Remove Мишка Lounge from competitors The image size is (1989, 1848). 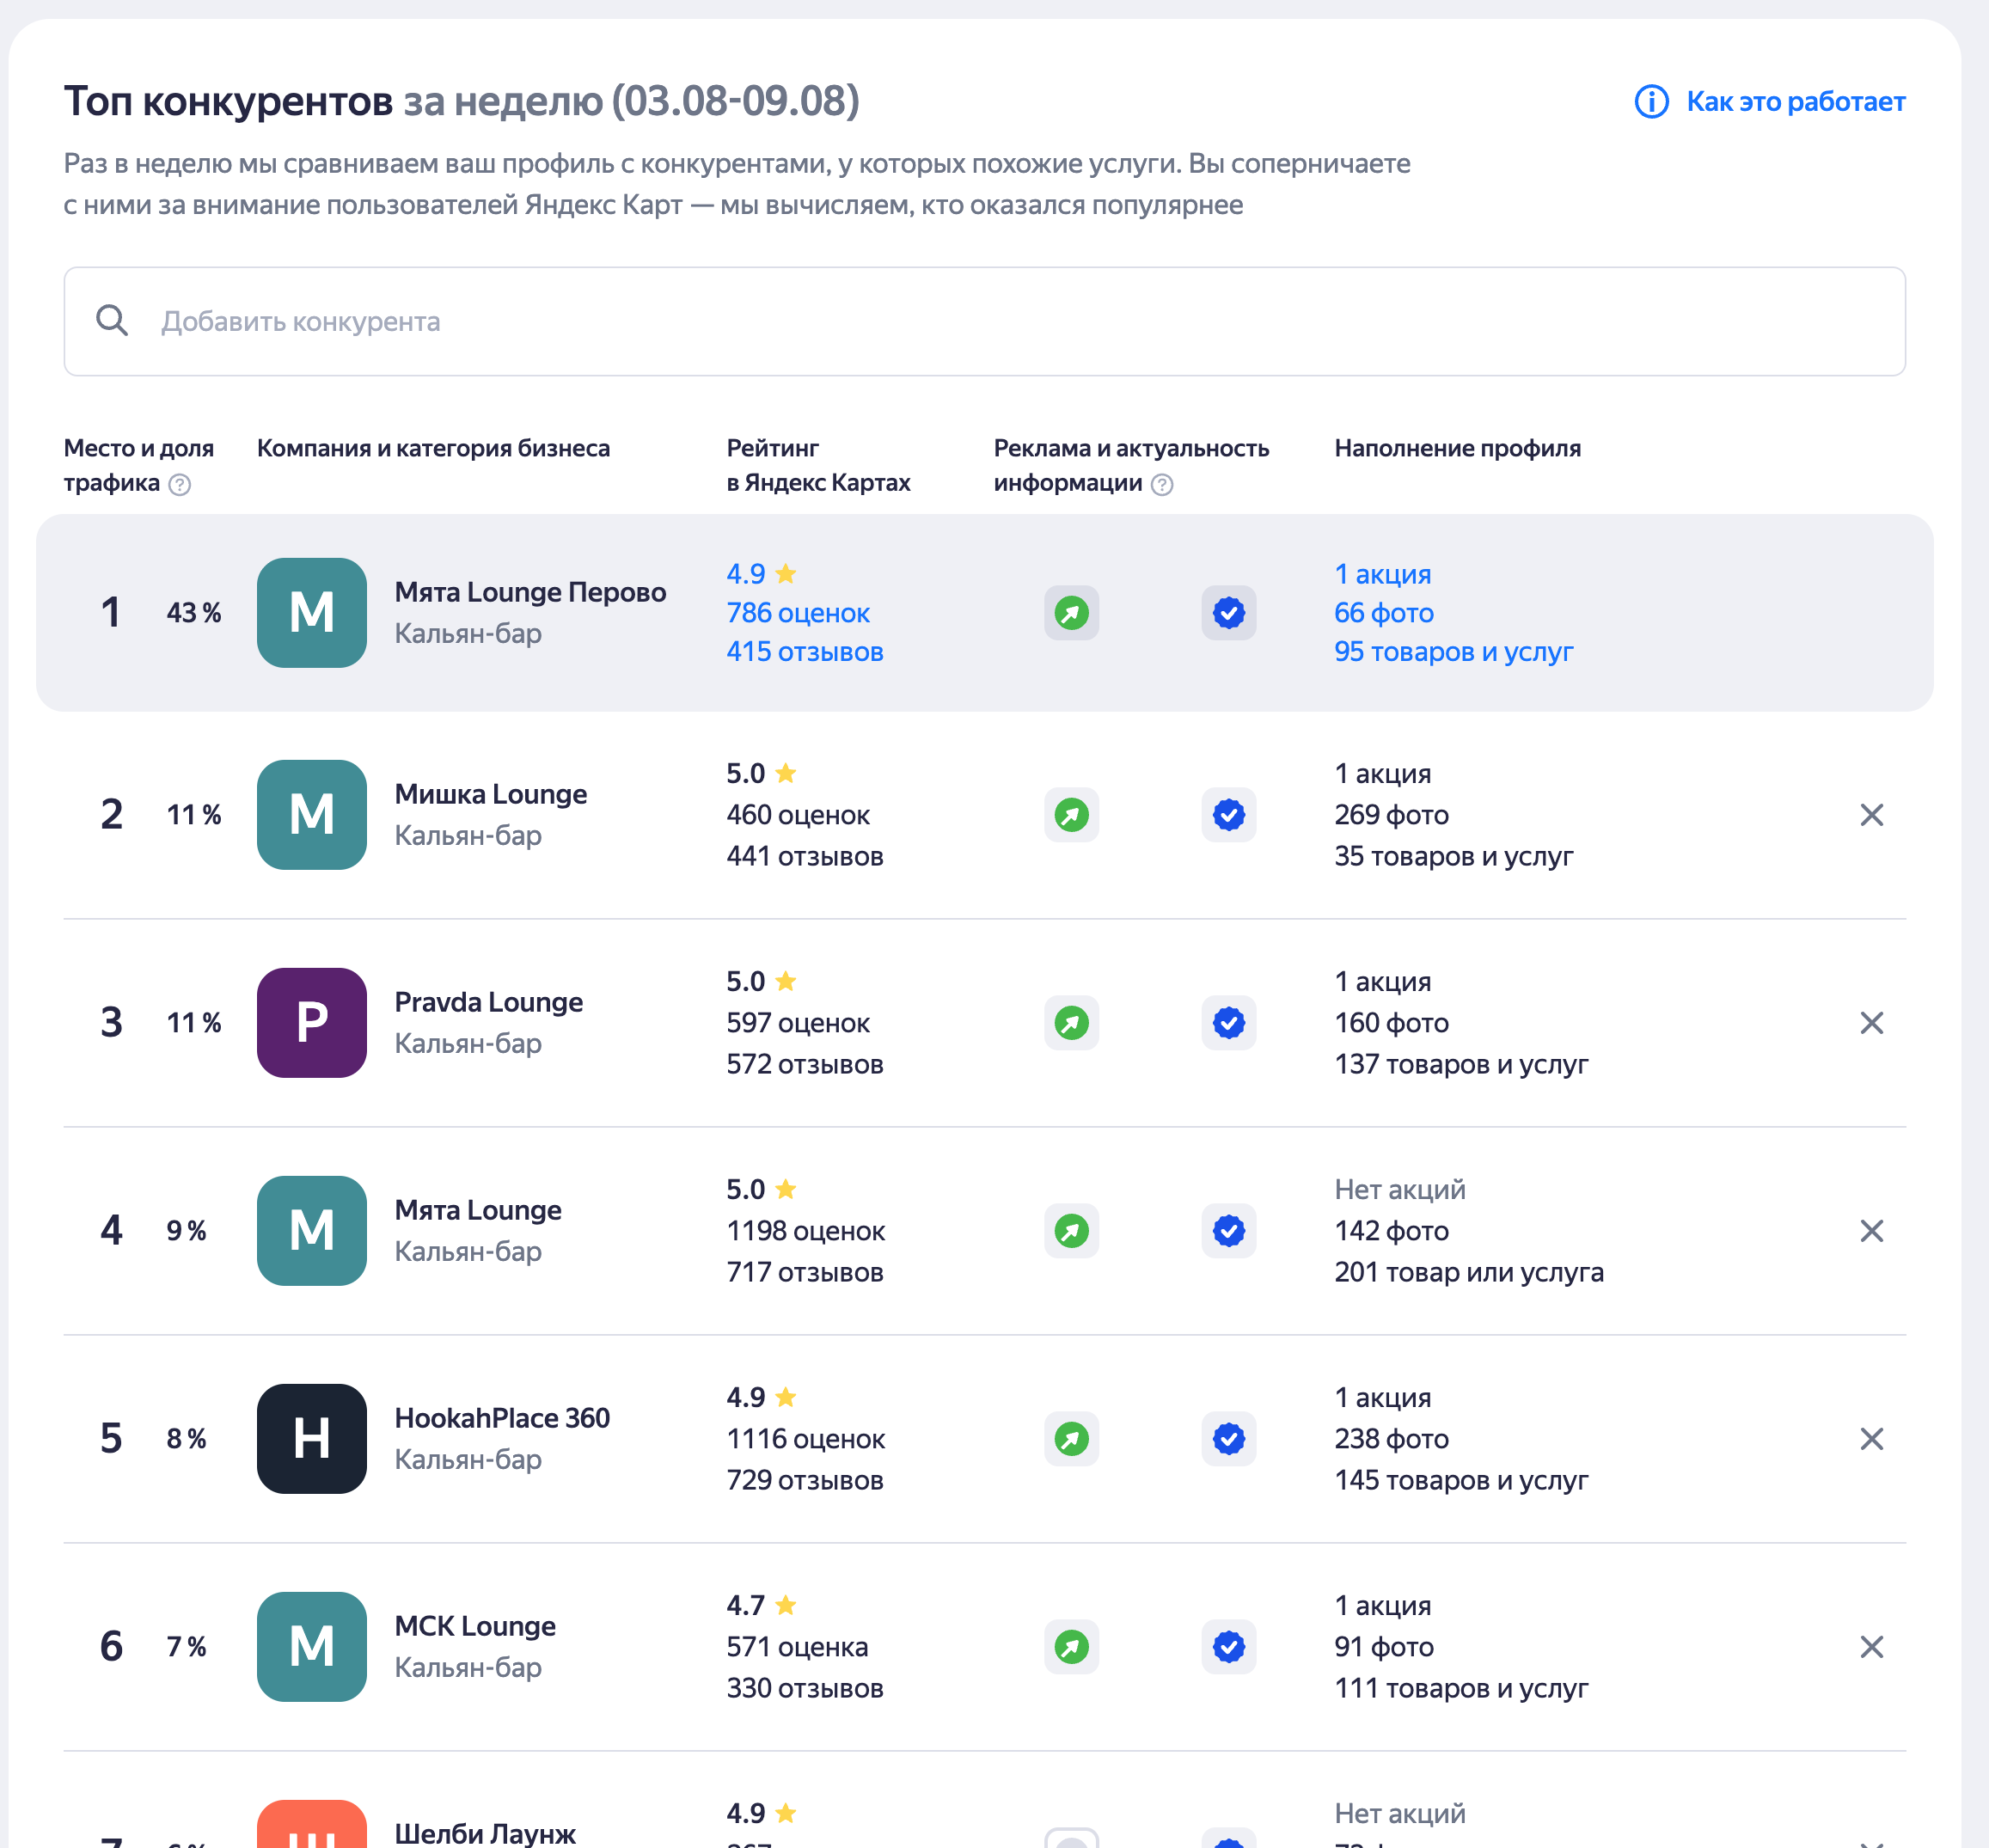coord(1871,815)
